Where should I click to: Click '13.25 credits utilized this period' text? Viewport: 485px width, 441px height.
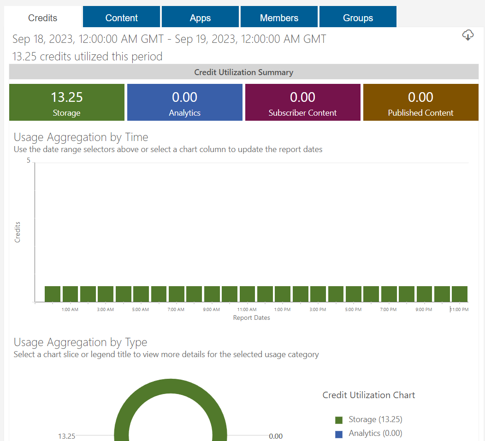click(x=87, y=57)
